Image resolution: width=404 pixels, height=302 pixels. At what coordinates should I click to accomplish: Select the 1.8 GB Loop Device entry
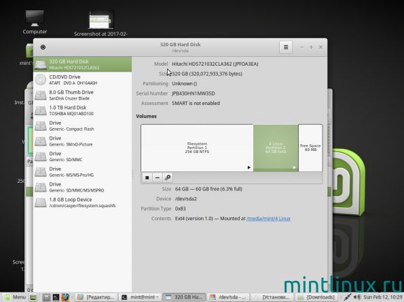[x=82, y=202]
